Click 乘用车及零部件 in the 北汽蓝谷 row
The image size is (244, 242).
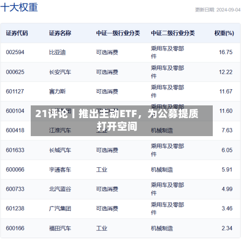click(x=167, y=189)
